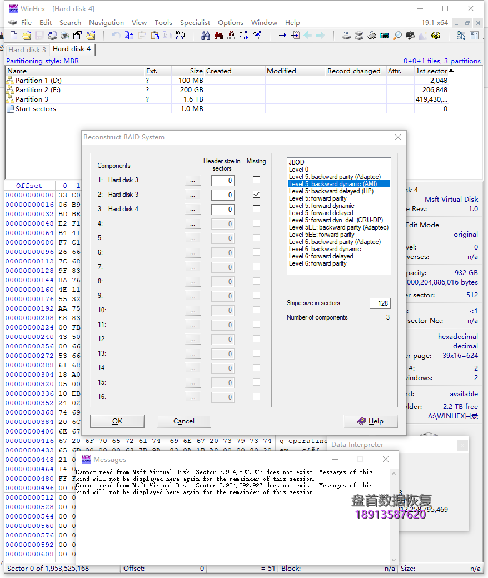Click the clipboard Paste toolbar icon

click(x=155, y=36)
